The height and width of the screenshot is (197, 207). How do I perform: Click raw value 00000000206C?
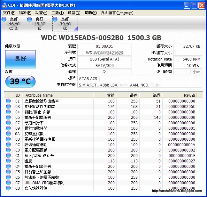click(x=182, y=107)
